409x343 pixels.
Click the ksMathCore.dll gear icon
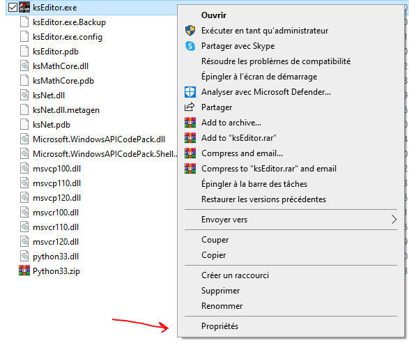click(24, 66)
